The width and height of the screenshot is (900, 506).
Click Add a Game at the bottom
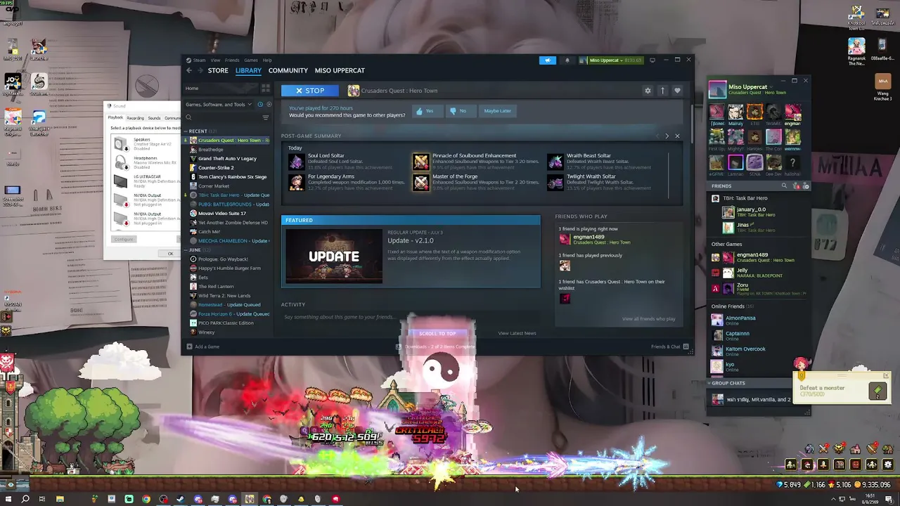point(203,346)
